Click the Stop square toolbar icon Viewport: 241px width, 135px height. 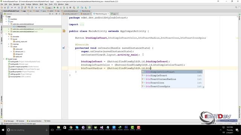coord(70,7)
